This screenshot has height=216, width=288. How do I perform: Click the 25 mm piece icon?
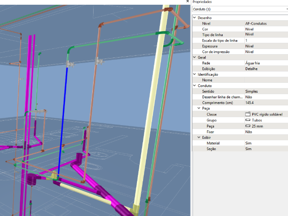(248, 126)
